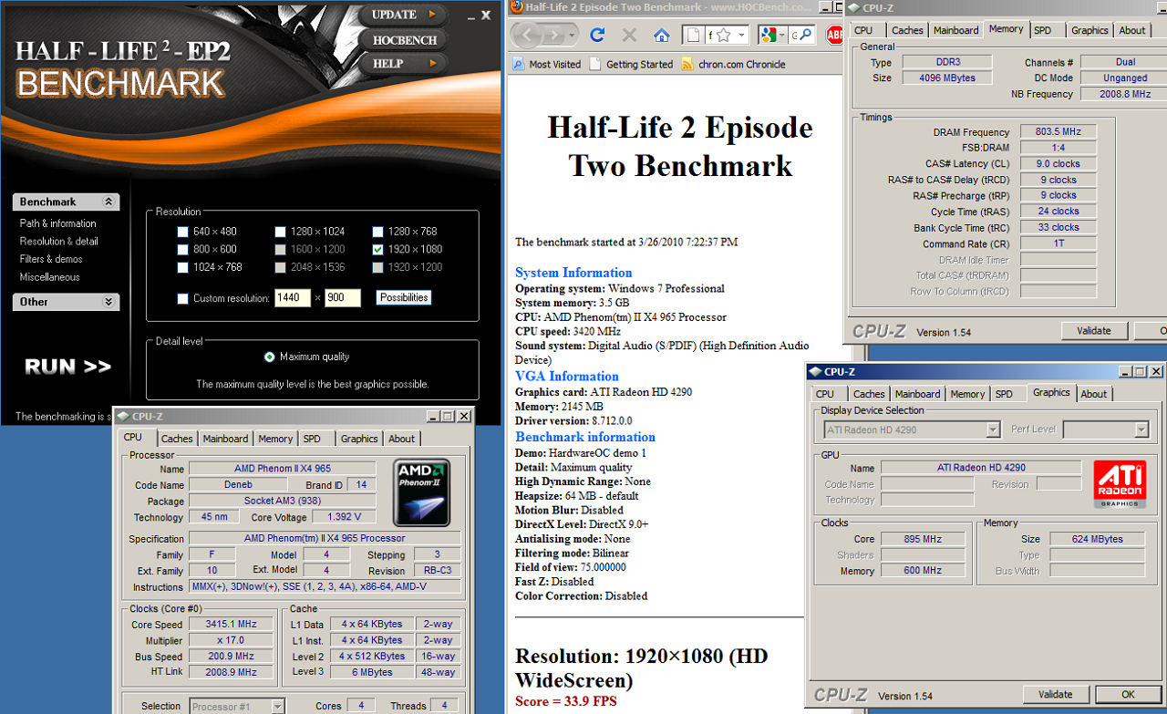
Task: Collapse the Benchmark sidebar section
Action: click(108, 202)
